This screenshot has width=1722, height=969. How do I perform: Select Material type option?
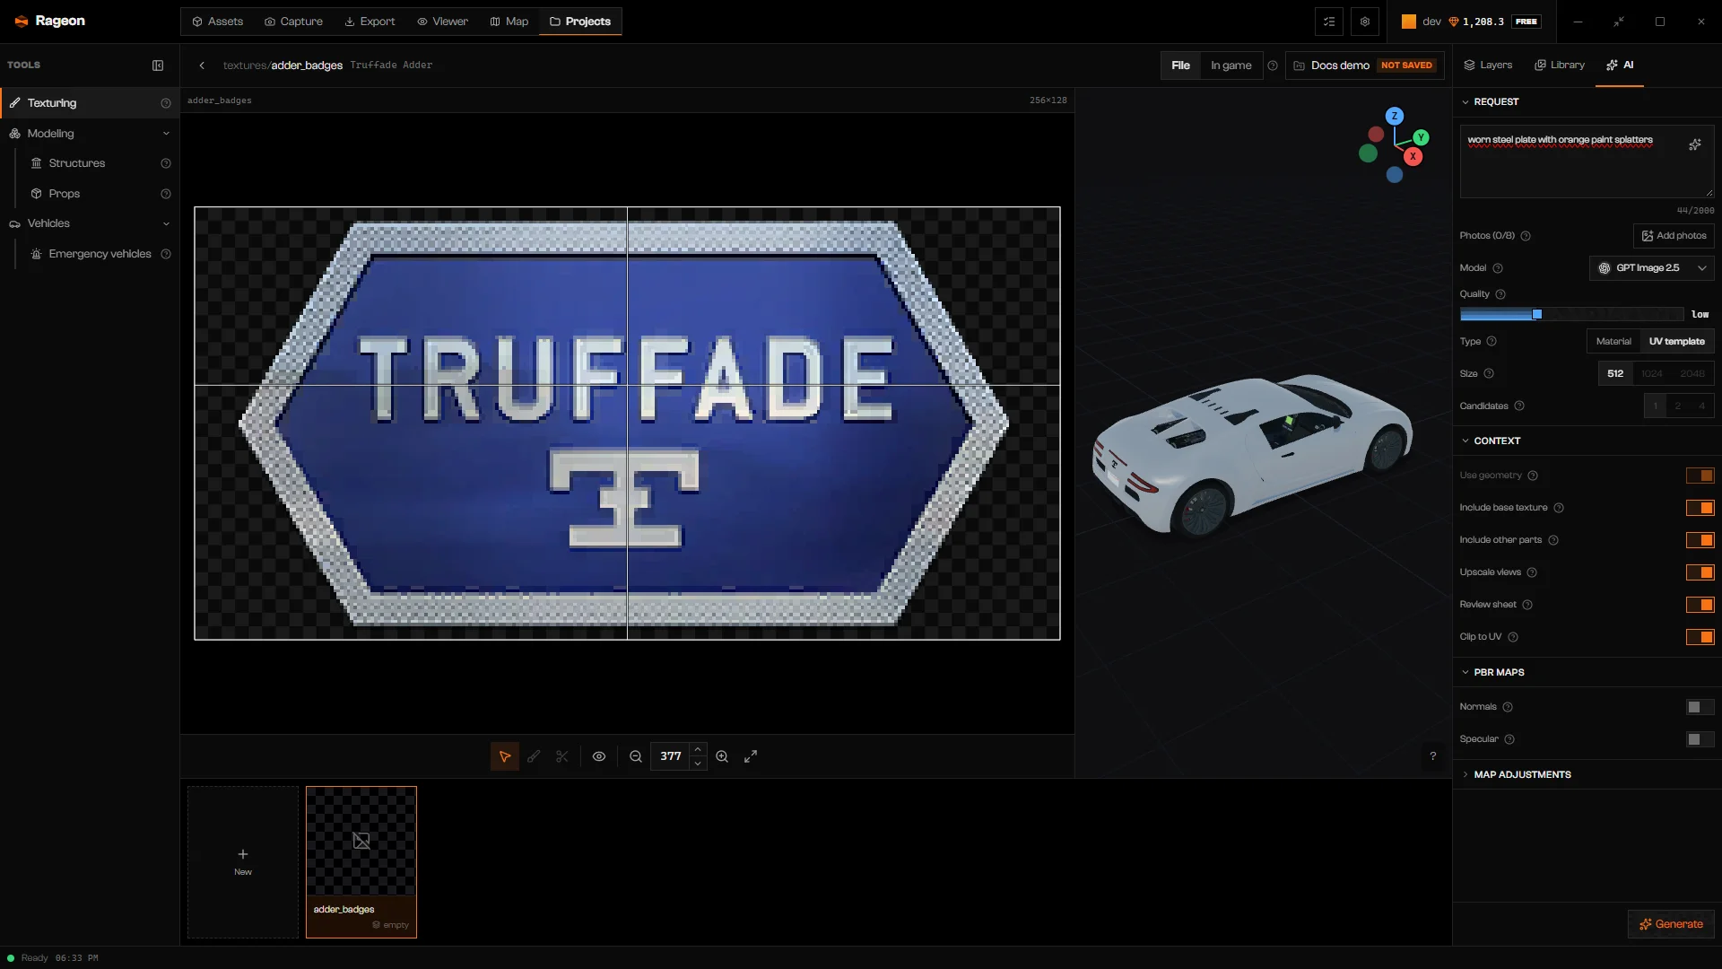pyautogui.click(x=1613, y=342)
